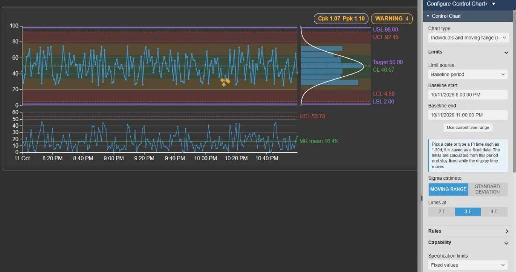Collapse the Capability section chevron
This screenshot has height=272, width=516.
click(506, 243)
